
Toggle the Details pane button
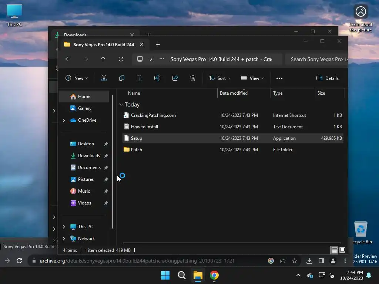(x=327, y=78)
